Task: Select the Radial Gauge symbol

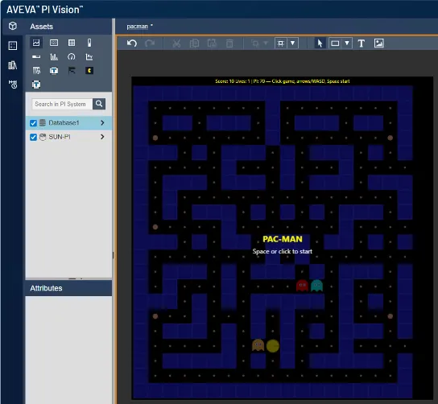Action: (x=72, y=56)
